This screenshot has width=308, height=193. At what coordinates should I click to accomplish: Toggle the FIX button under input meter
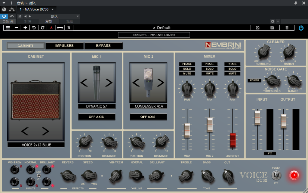point(270,153)
